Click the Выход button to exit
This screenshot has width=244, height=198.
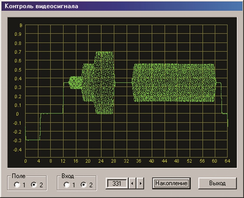pyautogui.click(x=217, y=183)
